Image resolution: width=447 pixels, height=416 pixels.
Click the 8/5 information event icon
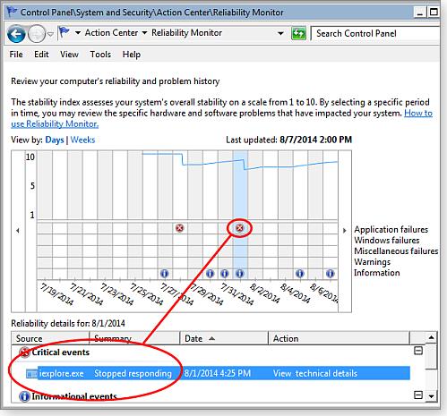pos(300,273)
